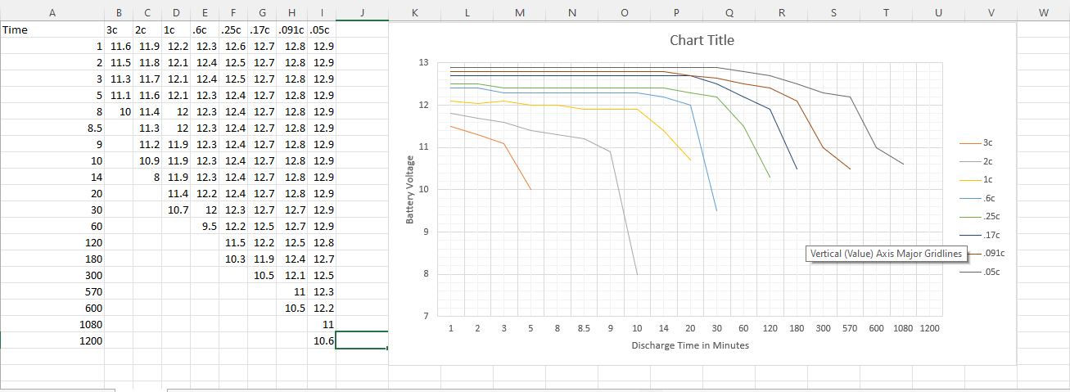1070x392 pixels.
Task: Click the Chart Title text
Action: [x=702, y=40]
